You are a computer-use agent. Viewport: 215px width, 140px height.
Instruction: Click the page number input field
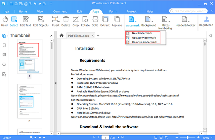point(105,138)
